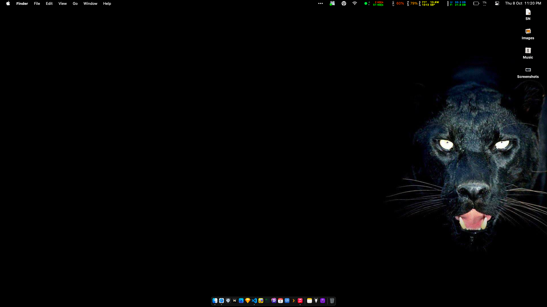Click the SEN sensors temperature readout
547x307 pixels.
429,3
